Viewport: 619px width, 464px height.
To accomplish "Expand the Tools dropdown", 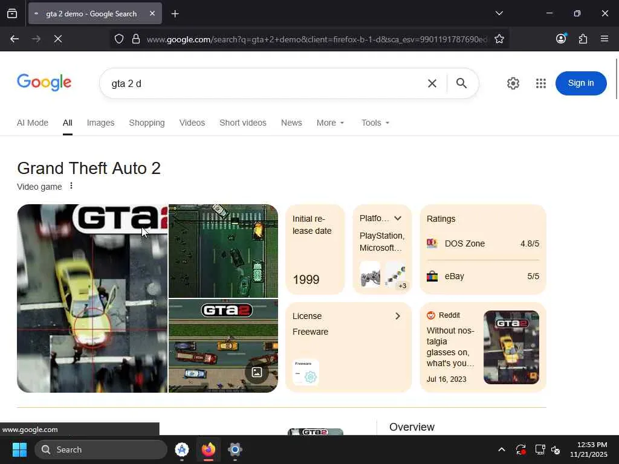I will coord(375,123).
